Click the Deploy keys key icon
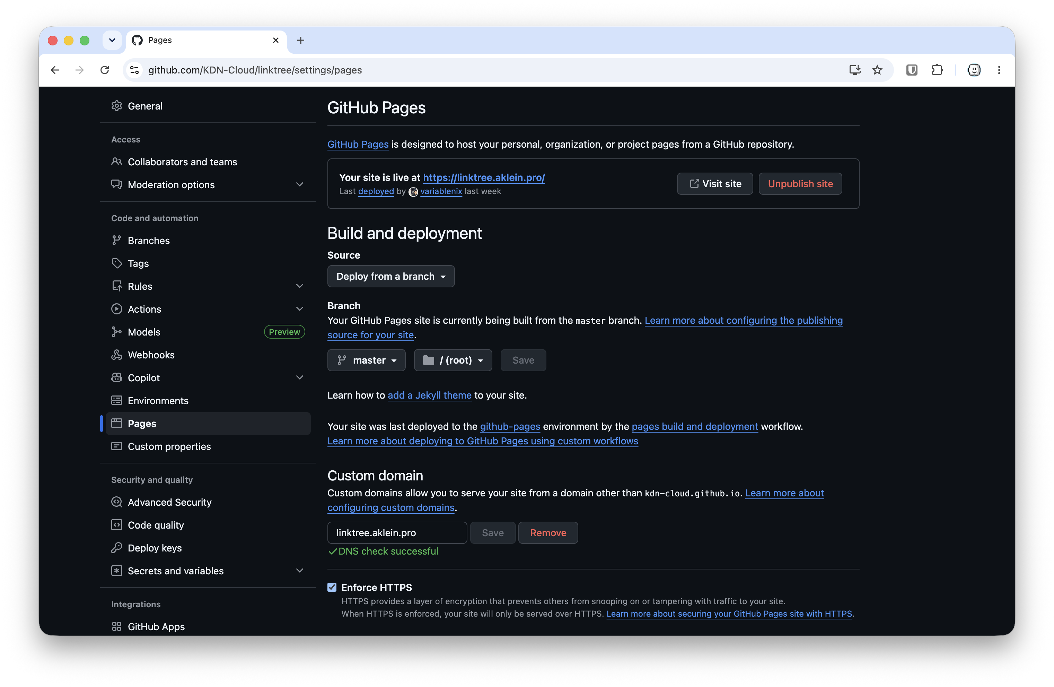Screen dimensions: 1054x687 (116, 548)
